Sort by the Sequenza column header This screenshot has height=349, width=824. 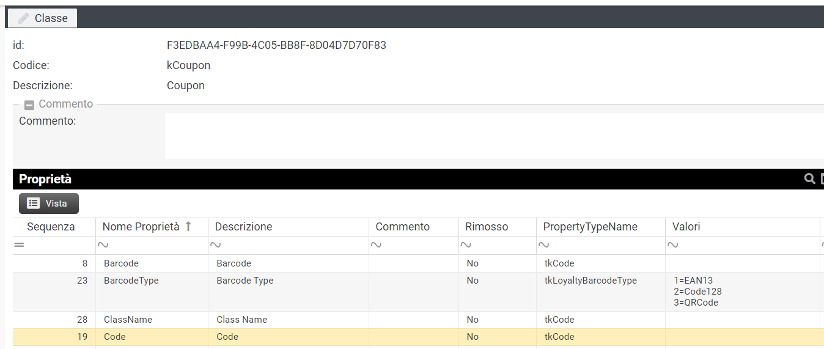click(x=51, y=227)
